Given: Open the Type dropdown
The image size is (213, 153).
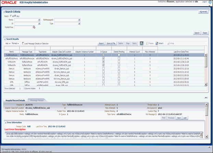Looking at the screenshot, I should [x=79, y=24].
